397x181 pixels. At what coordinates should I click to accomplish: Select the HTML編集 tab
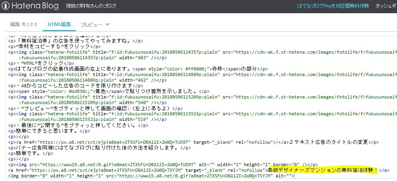[x=59, y=24]
